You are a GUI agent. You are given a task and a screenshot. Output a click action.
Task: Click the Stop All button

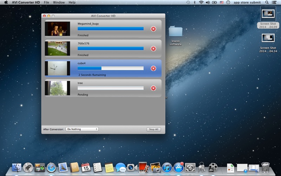click(153, 129)
